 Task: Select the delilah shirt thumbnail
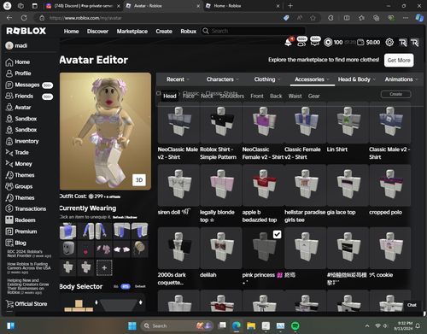click(221, 248)
